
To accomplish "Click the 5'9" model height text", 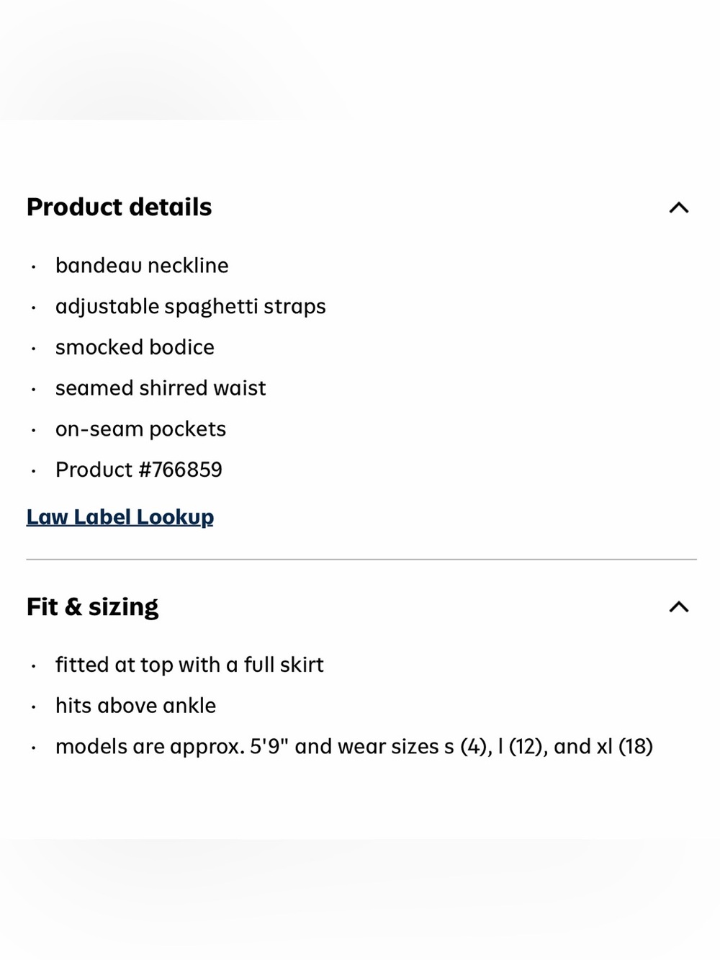I will [269, 746].
